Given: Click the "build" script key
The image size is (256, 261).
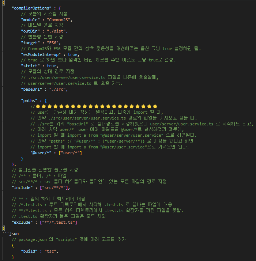Looking at the screenshot, I should click(x=29, y=251).
